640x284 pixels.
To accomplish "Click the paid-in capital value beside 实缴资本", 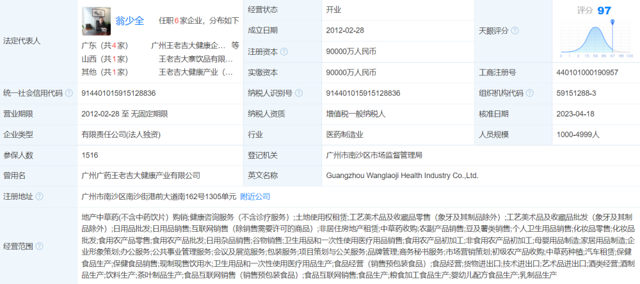I will point(351,73).
